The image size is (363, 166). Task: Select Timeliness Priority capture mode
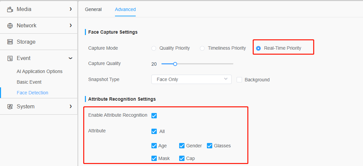202,48
